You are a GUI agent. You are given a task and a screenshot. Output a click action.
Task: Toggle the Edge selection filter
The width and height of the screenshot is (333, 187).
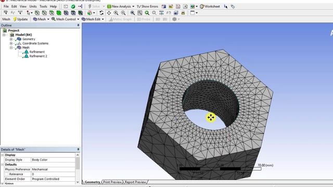click(x=44, y=13)
